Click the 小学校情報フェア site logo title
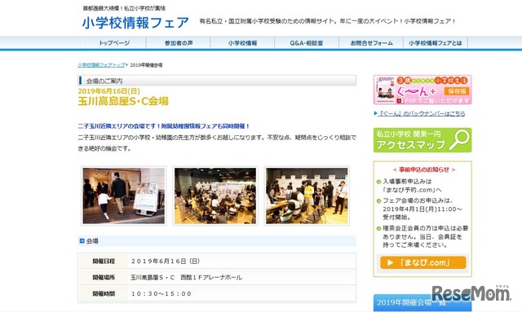This screenshot has height=312, width=522. [135, 23]
